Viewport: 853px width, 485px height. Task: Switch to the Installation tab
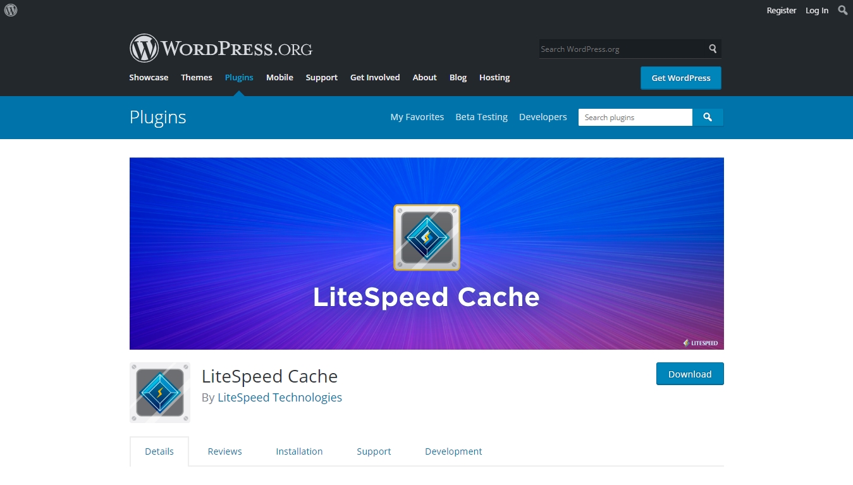[299, 451]
